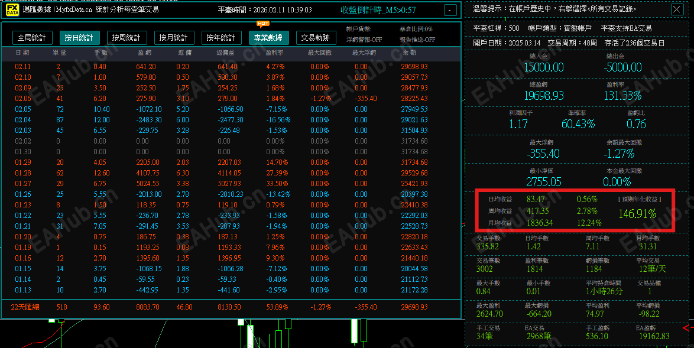Open the 按周統計 tab
The image size is (694, 348).
[x=127, y=38]
